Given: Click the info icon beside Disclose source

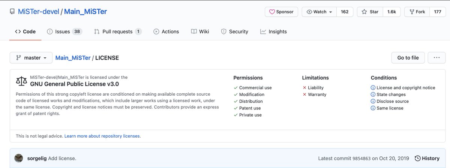Looking at the screenshot, I should point(373,101).
